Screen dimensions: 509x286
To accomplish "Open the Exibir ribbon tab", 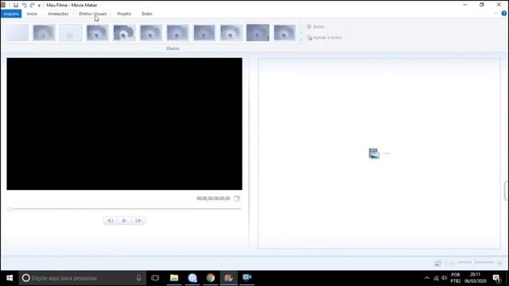I will click(146, 14).
